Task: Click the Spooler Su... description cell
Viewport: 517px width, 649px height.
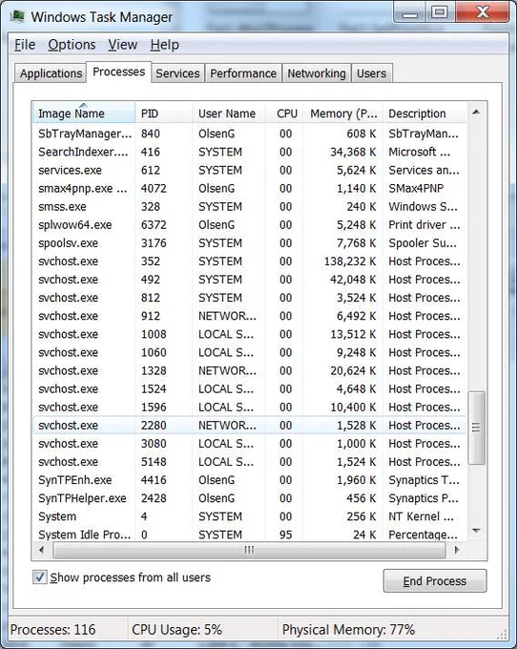Action: [423, 243]
